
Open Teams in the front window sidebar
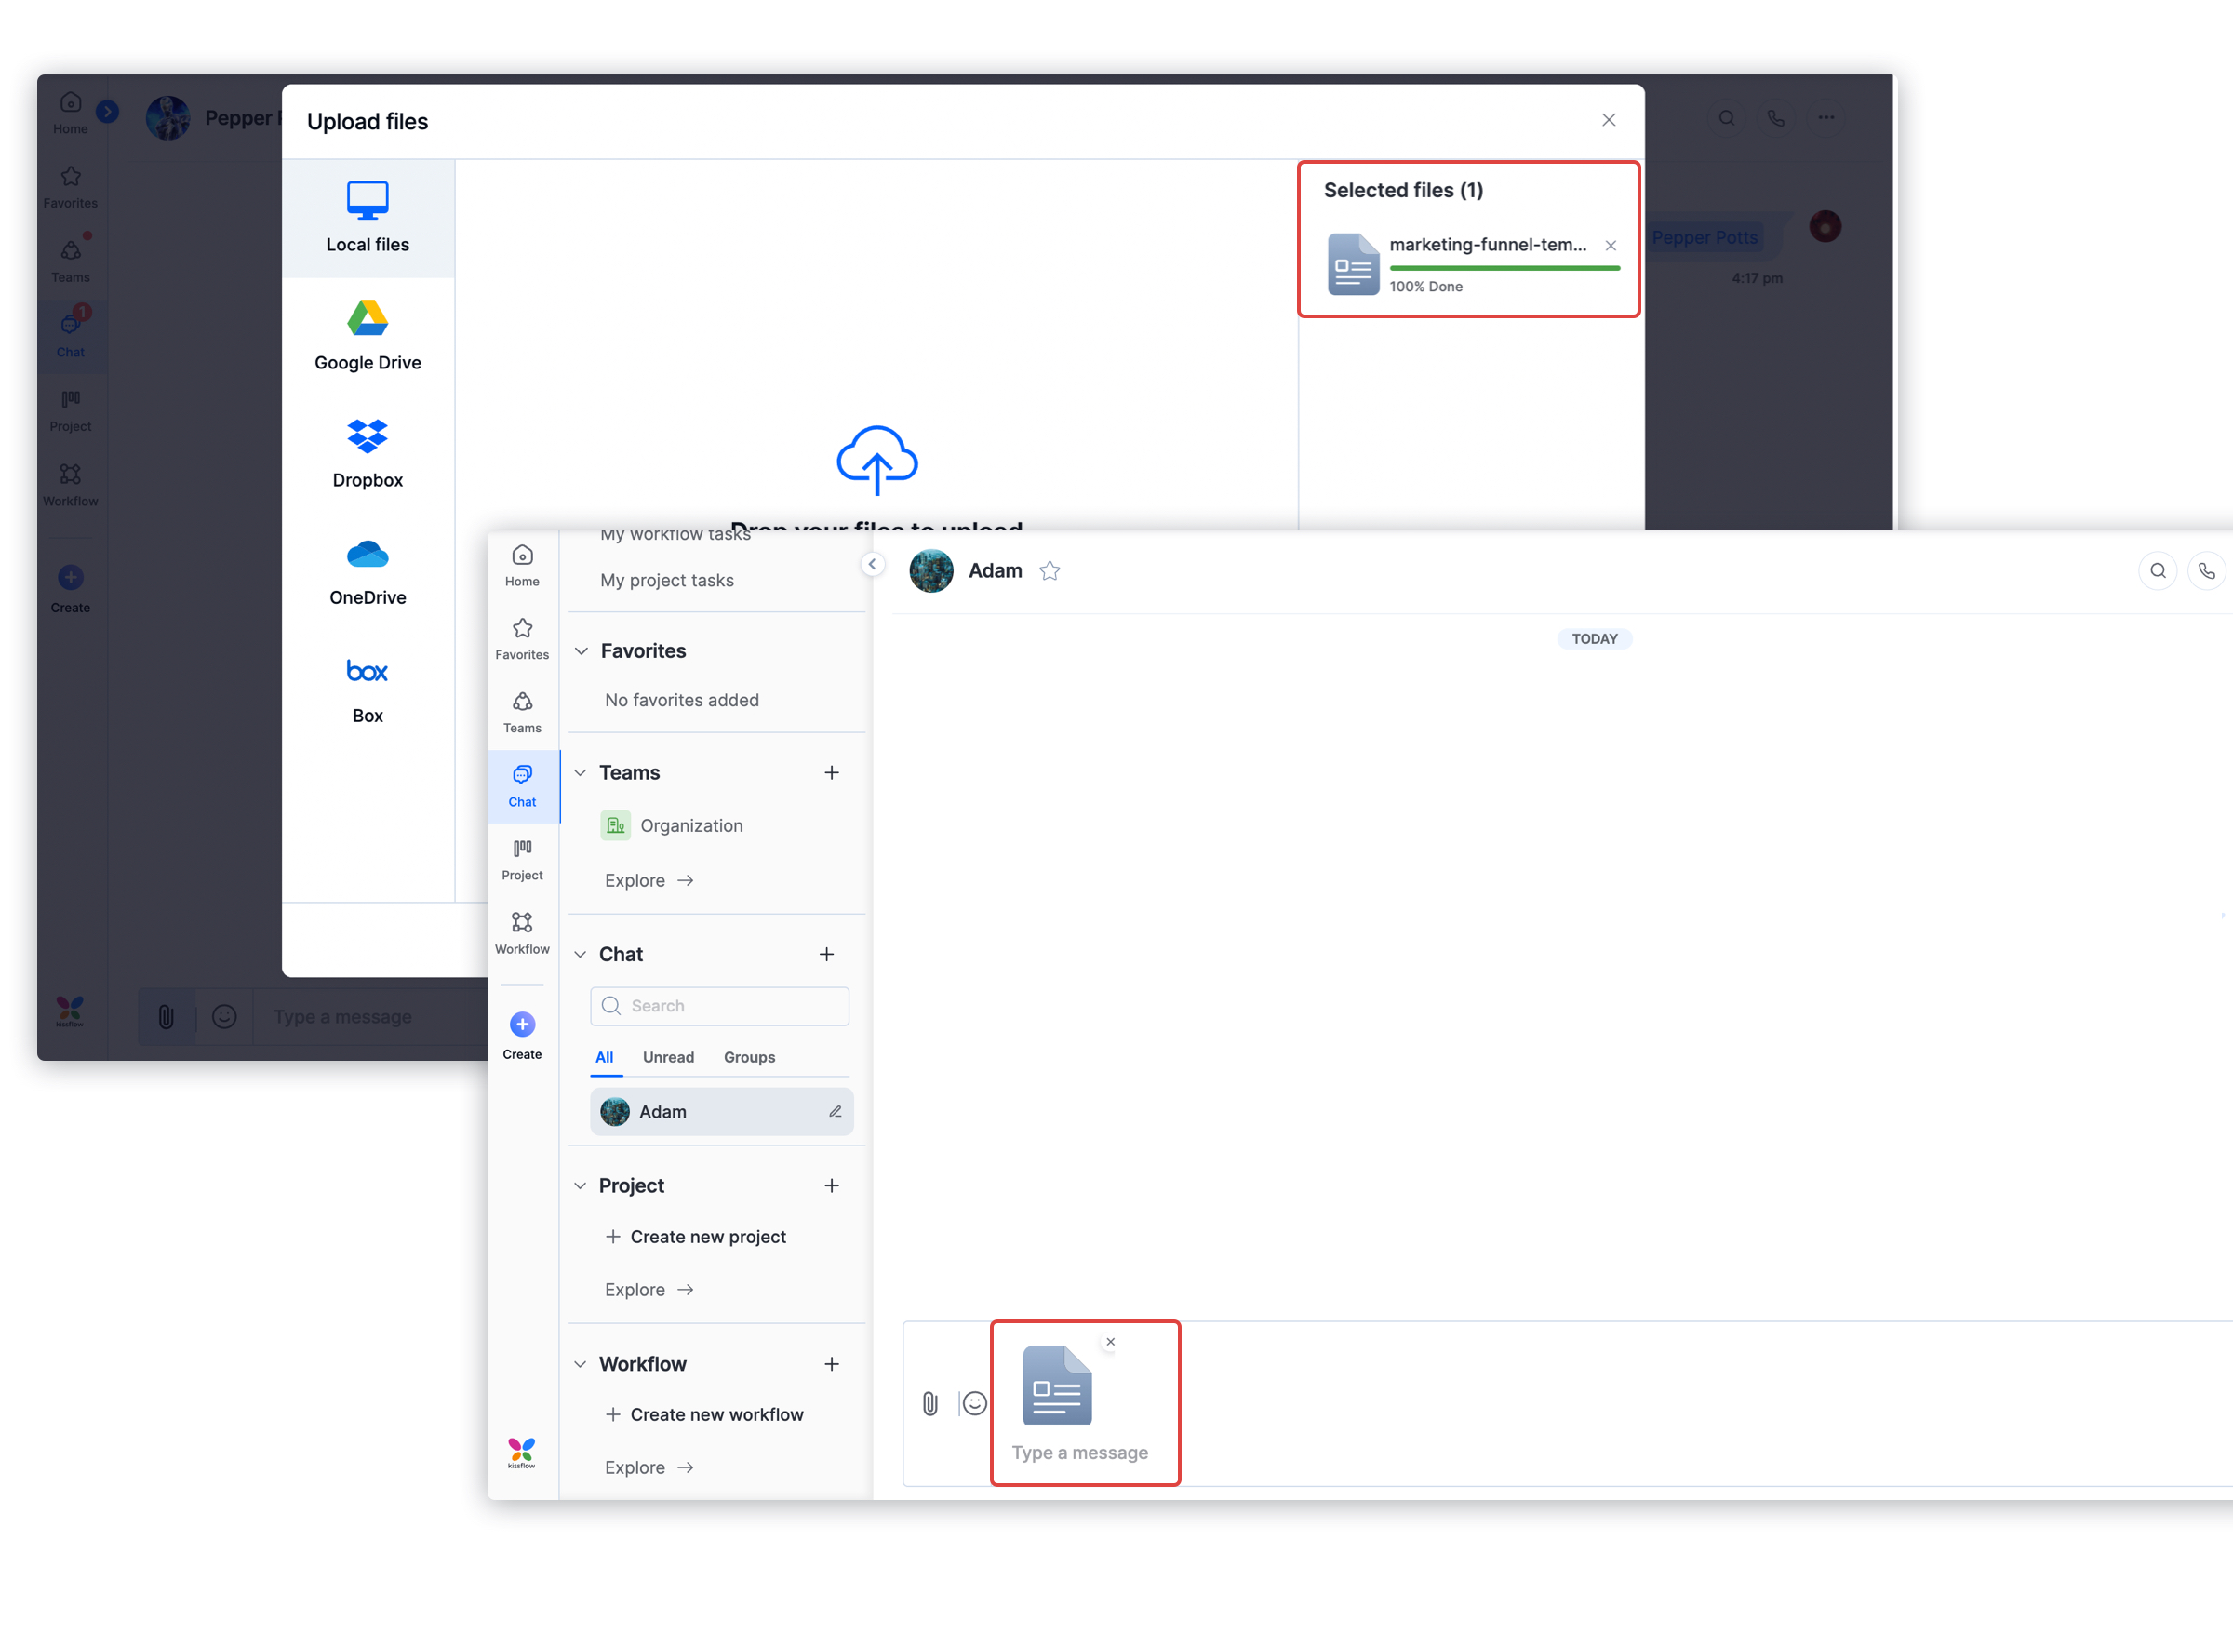(x=522, y=711)
